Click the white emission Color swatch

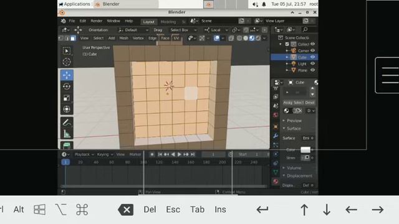click(x=305, y=150)
